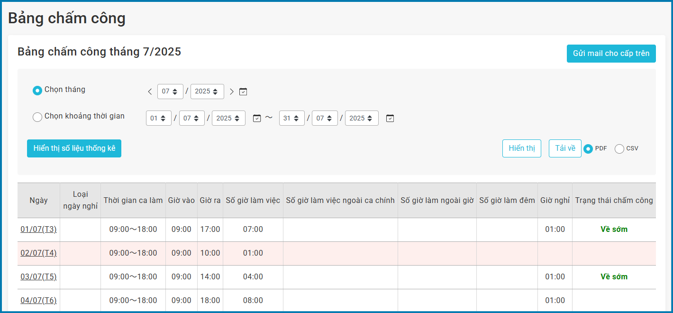Open the 03/07(T5) date link
This screenshot has width=673, height=313.
(x=38, y=277)
